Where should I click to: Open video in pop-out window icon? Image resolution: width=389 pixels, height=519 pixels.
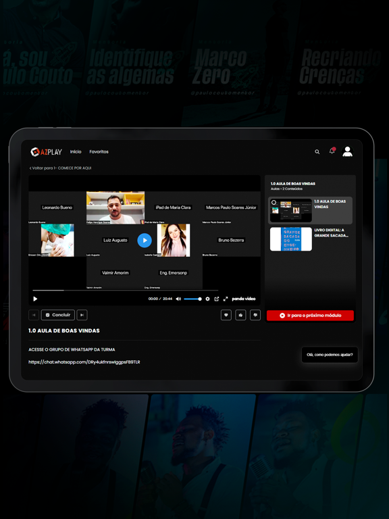[217, 299]
